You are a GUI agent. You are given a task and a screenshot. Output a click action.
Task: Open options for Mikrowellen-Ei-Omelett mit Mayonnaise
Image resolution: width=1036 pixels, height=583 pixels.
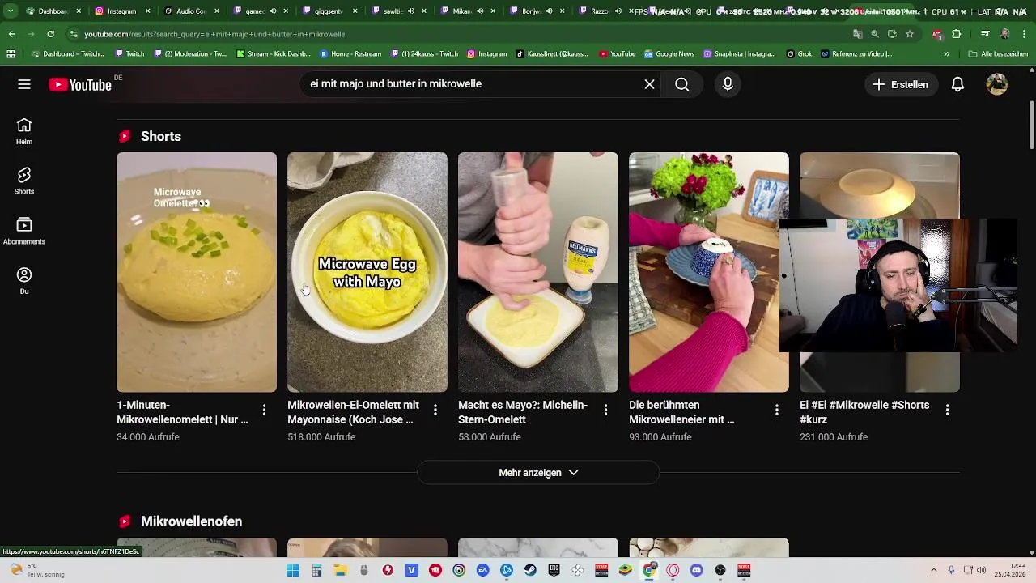point(435,411)
